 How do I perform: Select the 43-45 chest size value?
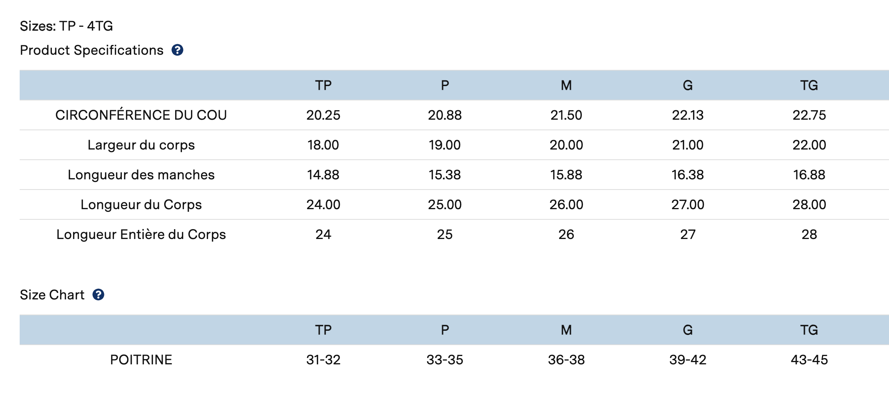click(x=809, y=360)
